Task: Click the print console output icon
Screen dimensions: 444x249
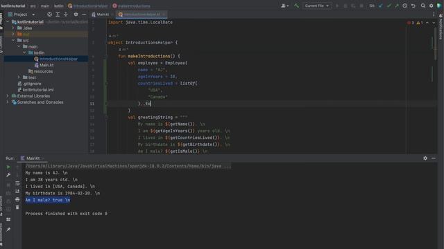Action: [x=17, y=199]
